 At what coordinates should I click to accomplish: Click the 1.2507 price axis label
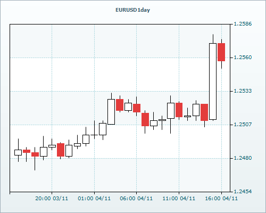click(243, 125)
